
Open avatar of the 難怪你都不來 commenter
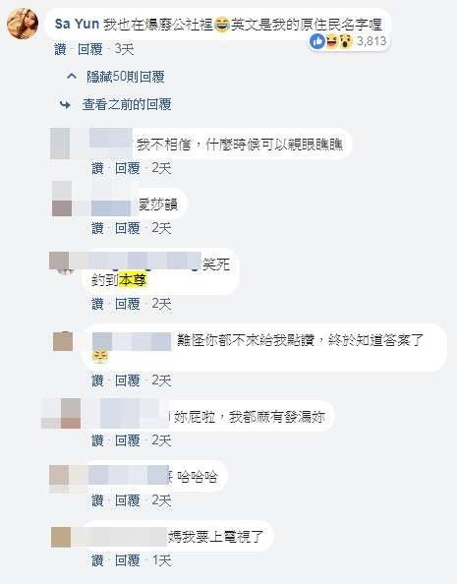point(63,341)
